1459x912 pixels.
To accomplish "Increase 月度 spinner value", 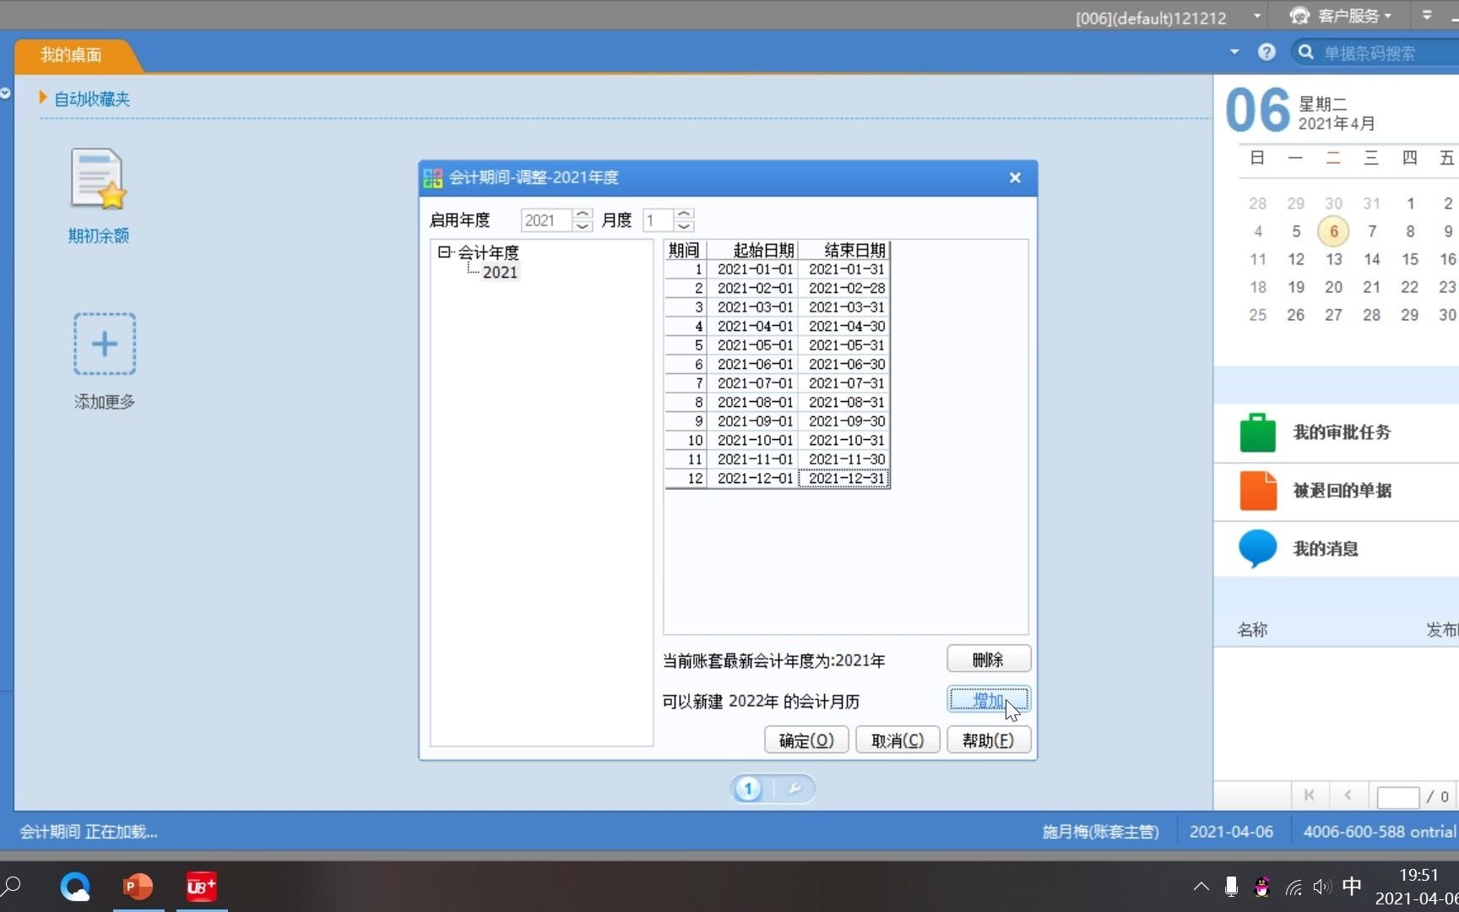I will point(685,214).
